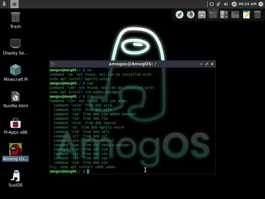
Task: Click the display icon in system tray
Action: [x=212, y=4]
